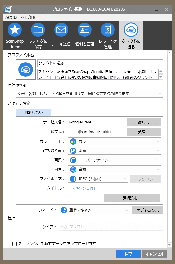This screenshot has height=264, width=175.
Task: Click main panel scroll down arrow
Action: (169, 245)
